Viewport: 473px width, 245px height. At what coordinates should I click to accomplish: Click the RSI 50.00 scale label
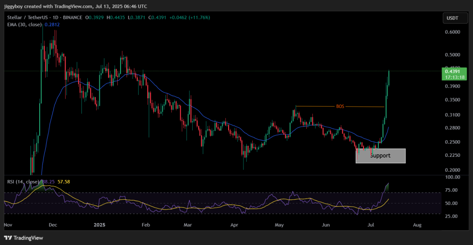451,203
